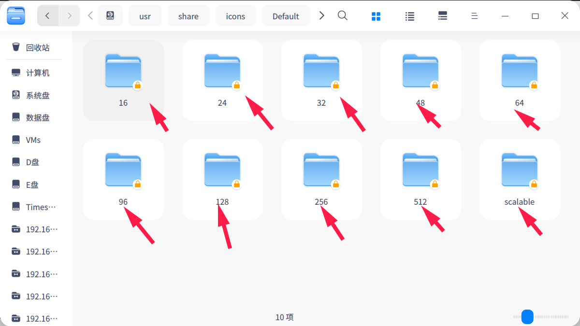
Task: Navigate to usr via breadcrumb
Action: coord(145,15)
